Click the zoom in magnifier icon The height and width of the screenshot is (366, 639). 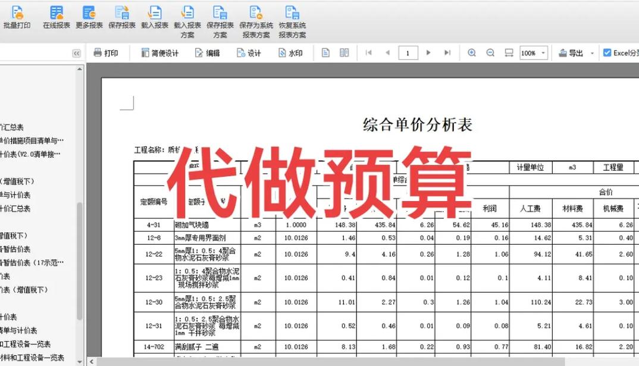click(472, 52)
